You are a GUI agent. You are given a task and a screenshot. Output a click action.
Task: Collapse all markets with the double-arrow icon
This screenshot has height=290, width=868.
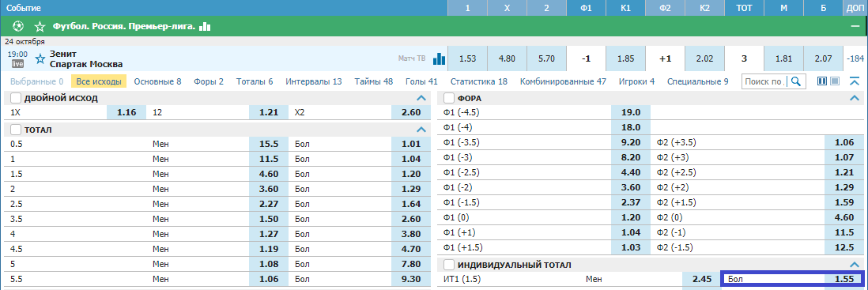click(x=854, y=81)
